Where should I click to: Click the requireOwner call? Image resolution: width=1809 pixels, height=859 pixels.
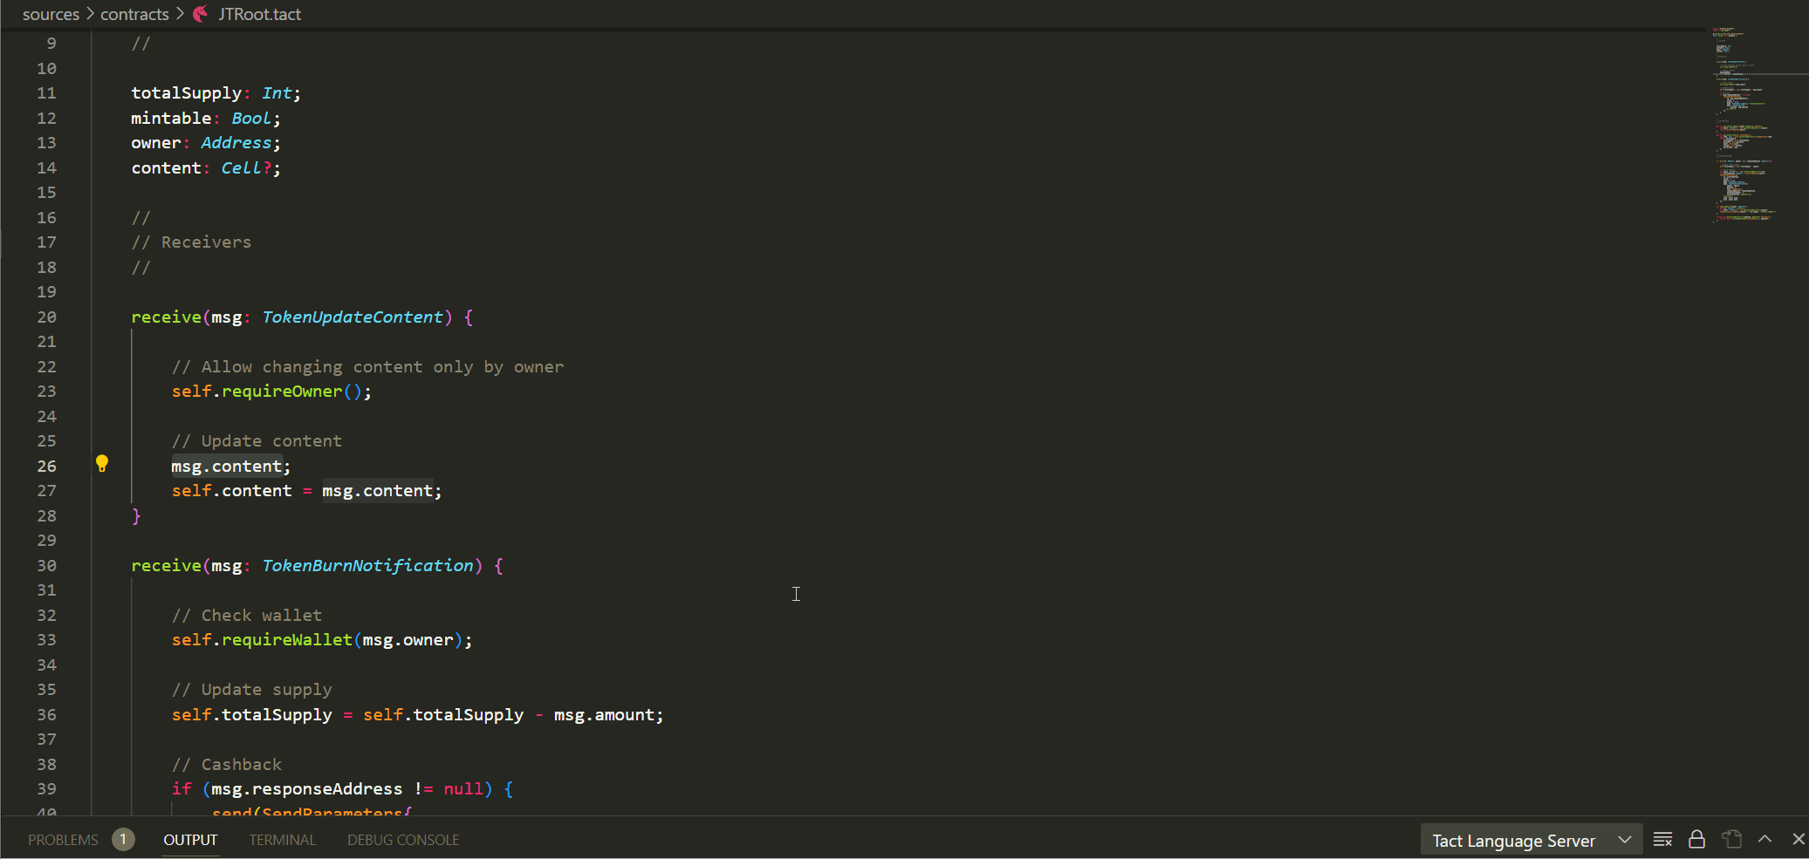pyautogui.click(x=282, y=391)
